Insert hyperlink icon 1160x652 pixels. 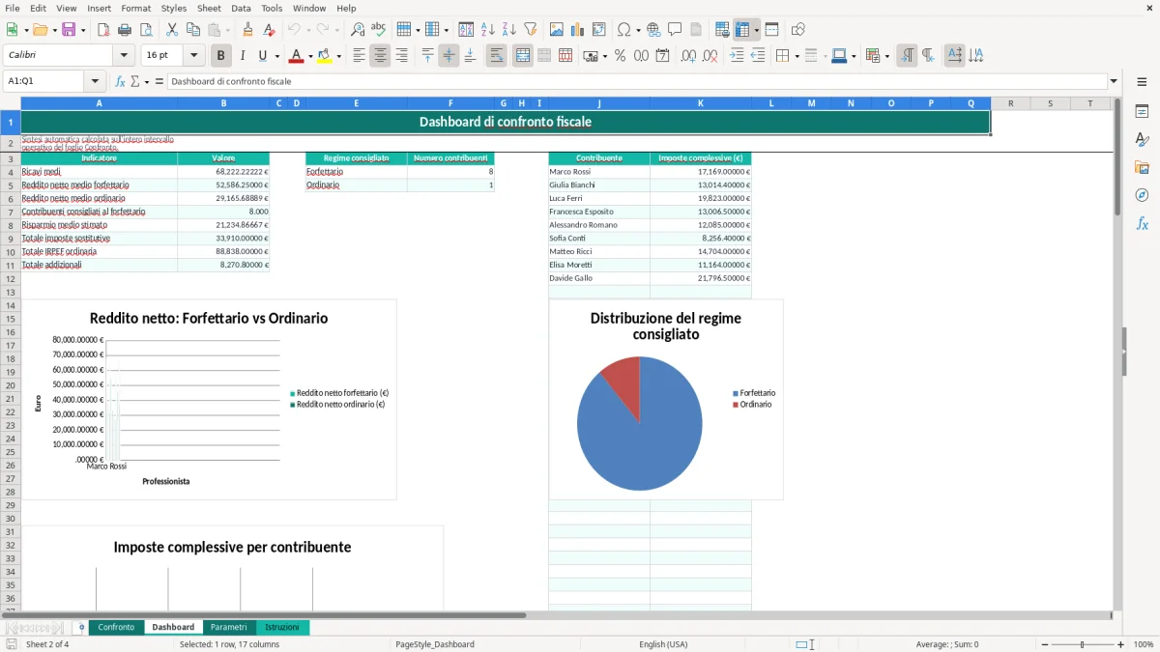[653, 30]
